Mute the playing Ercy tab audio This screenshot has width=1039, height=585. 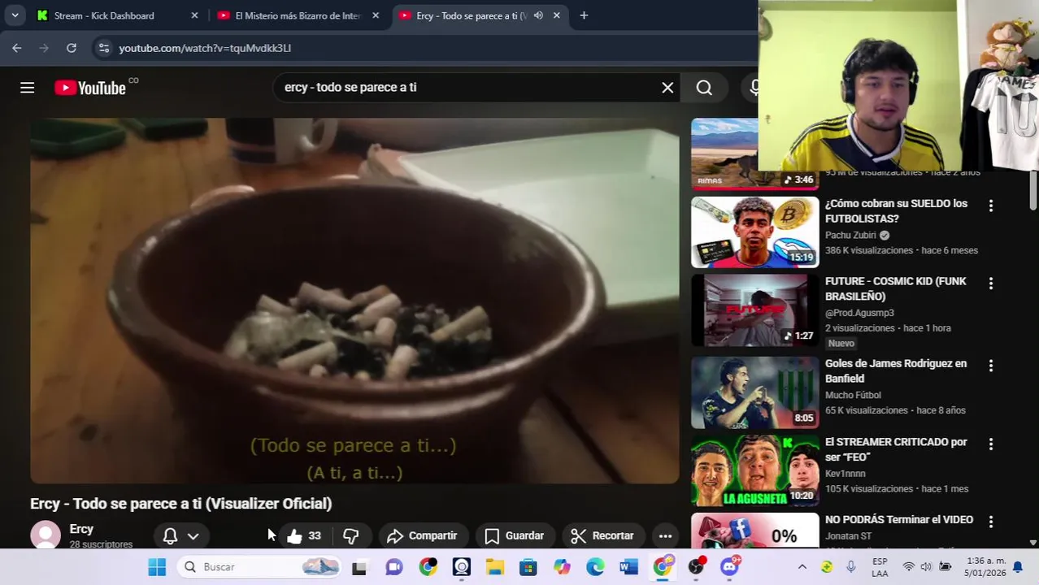pyautogui.click(x=538, y=15)
